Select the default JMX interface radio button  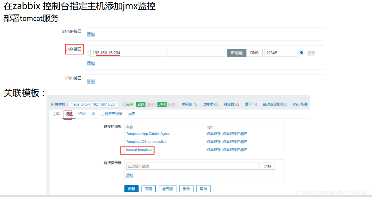point(301,53)
